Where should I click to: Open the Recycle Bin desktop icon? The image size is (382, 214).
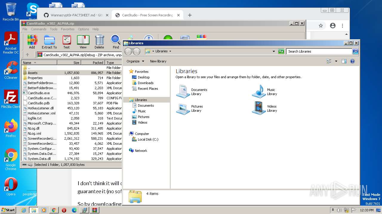point(11,12)
